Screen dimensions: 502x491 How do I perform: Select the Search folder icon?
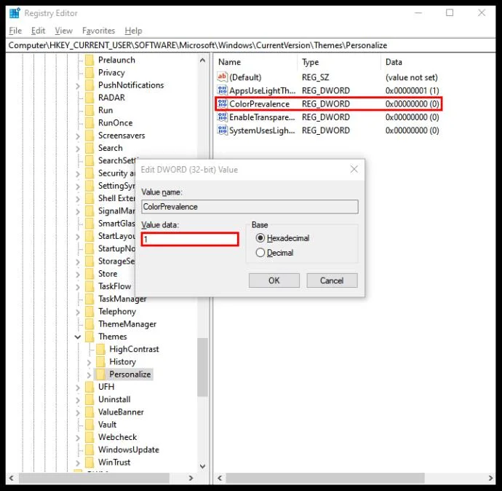click(x=89, y=148)
